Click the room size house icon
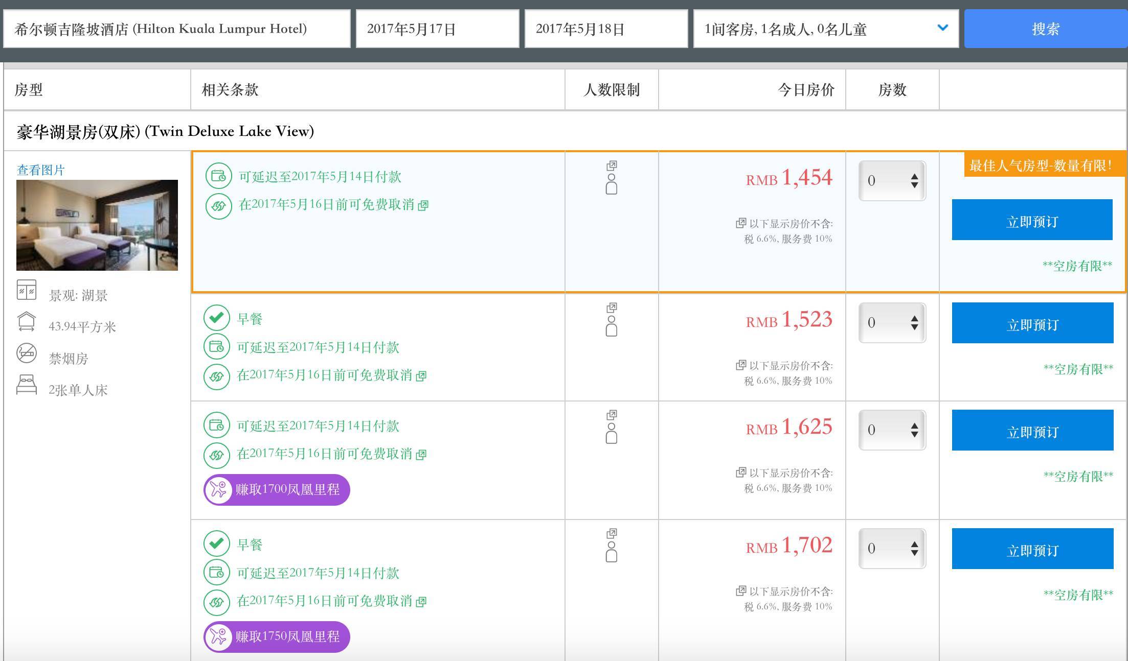The image size is (1128, 661). tap(27, 321)
